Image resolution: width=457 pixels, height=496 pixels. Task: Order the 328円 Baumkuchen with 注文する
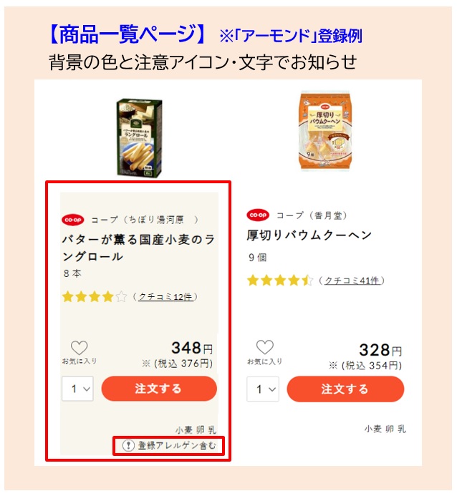point(345,389)
